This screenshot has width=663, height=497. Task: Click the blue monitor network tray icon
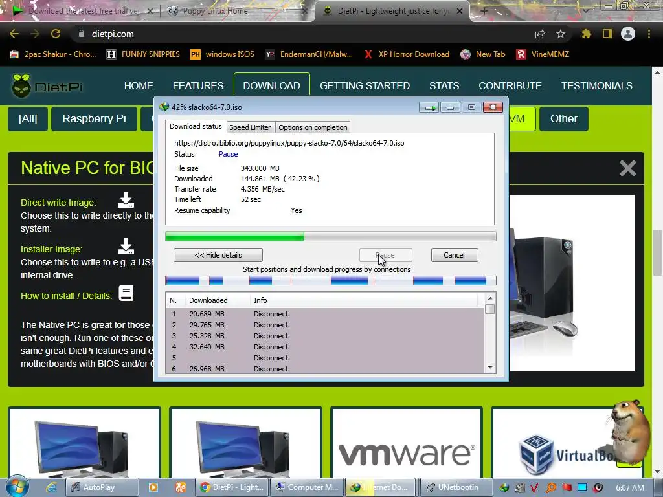[582, 487]
